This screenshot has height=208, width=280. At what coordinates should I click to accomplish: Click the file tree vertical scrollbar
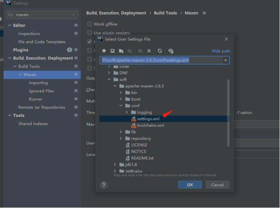228,113
